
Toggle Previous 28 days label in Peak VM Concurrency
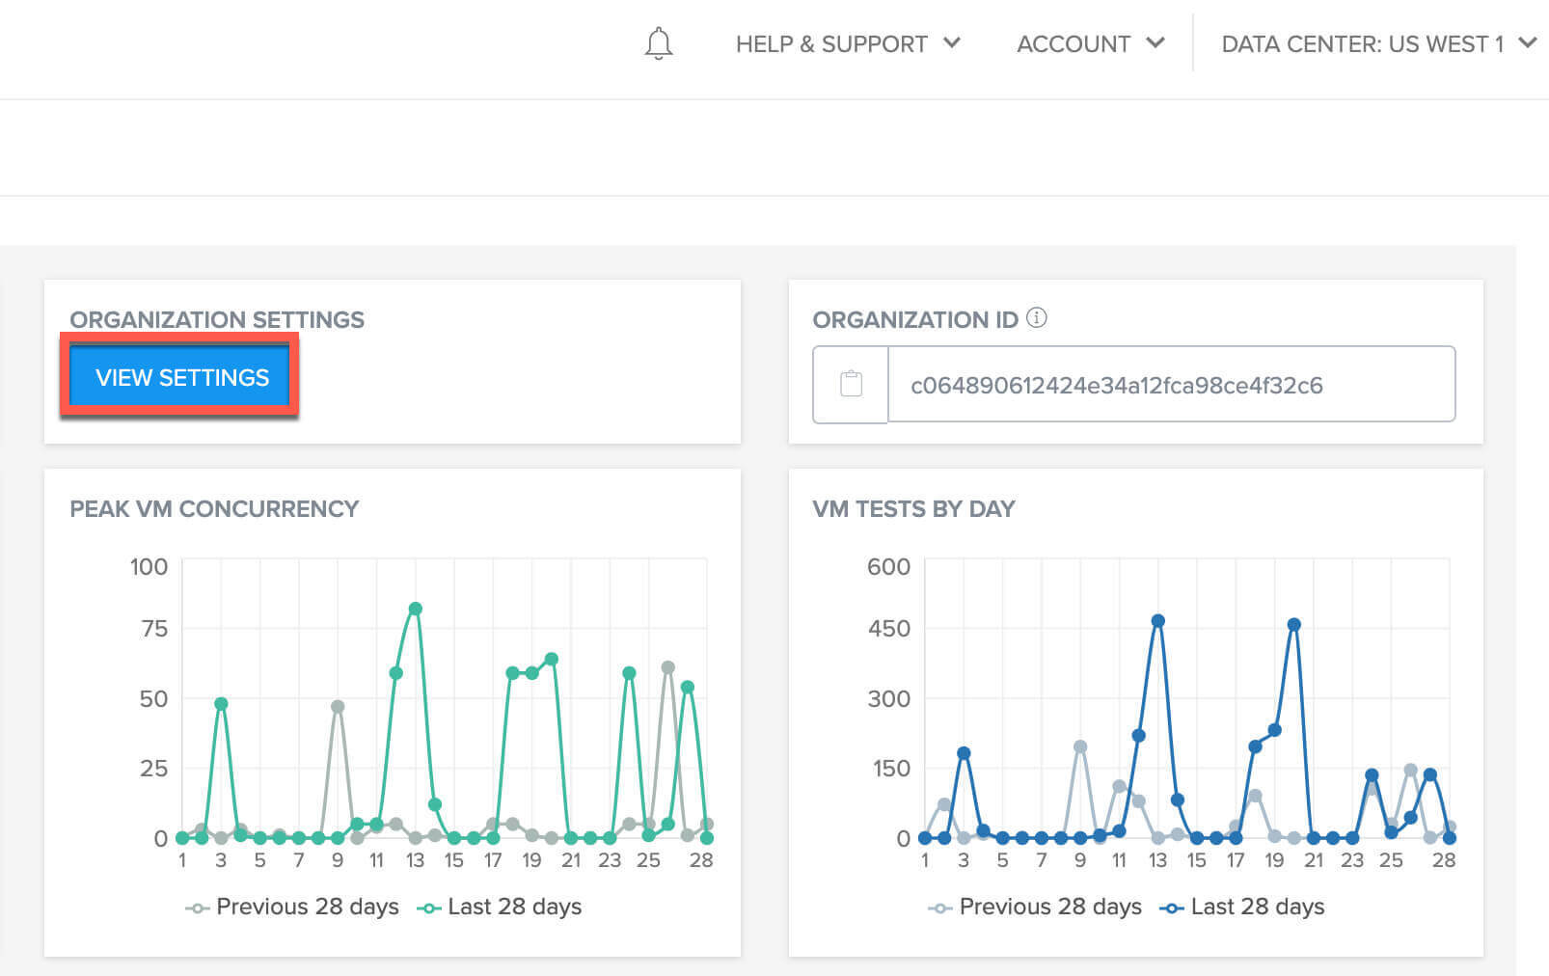coord(307,907)
